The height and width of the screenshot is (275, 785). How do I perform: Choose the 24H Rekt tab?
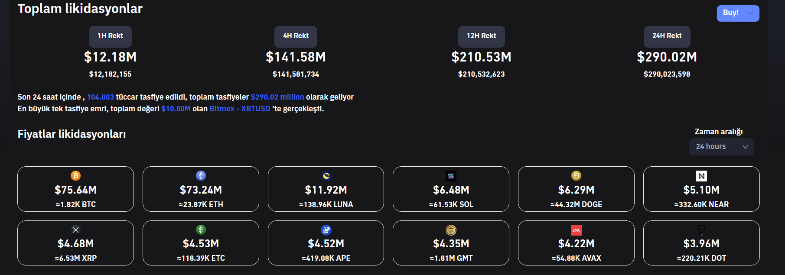coord(667,36)
